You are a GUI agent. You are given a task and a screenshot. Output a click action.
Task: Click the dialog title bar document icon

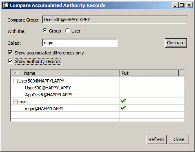tap(6, 5)
